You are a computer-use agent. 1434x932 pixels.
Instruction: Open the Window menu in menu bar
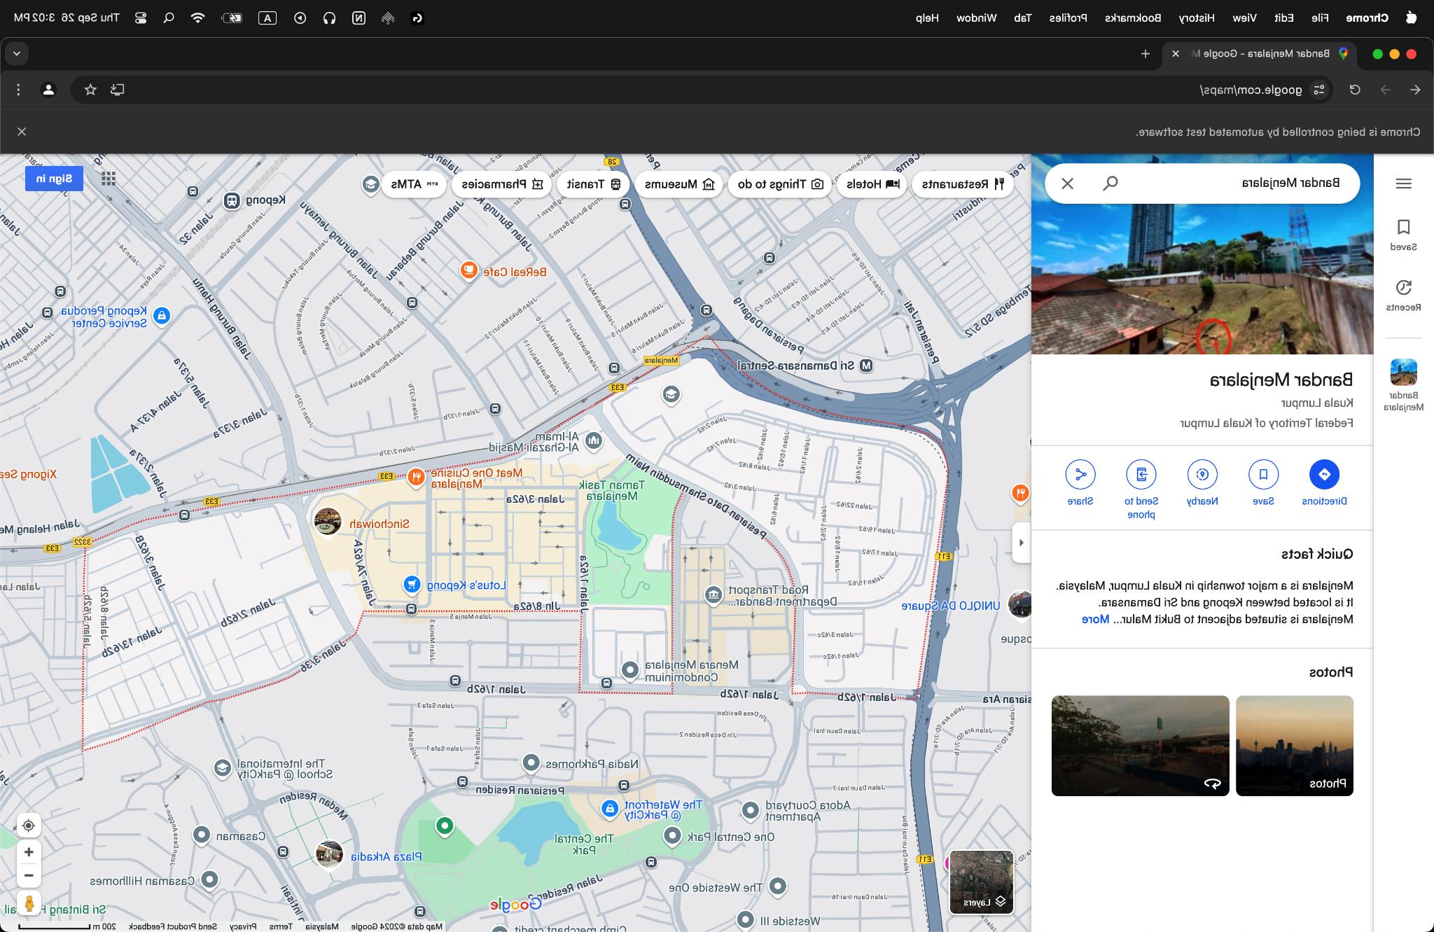[x=977, y=18]
